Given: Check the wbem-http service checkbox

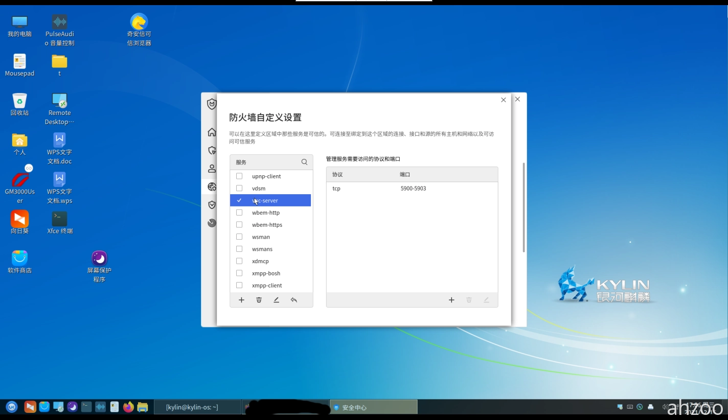Looking at the screenshot, I should click(239, 213).
